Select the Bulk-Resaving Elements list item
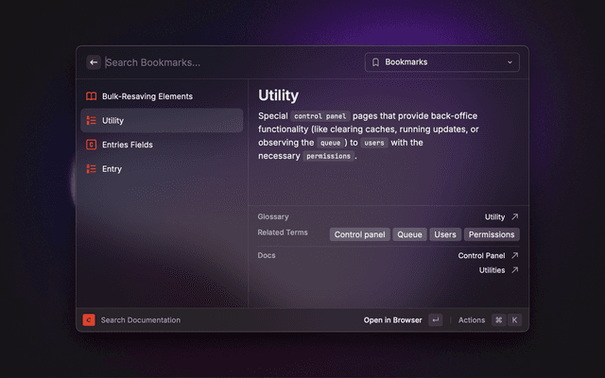Viewport: 605px width, 378px height. point(147,96)
